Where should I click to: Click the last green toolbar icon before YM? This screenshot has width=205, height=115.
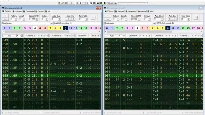(105, 3)
